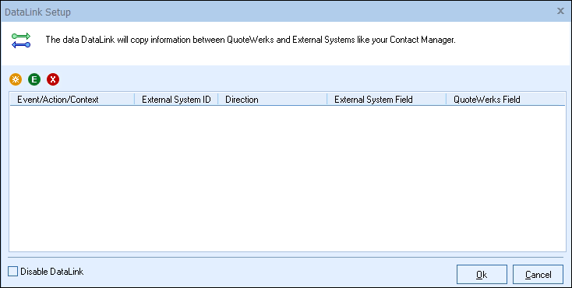
Task: Close the DataLink Setup dialog
Action: pos(560,12)
